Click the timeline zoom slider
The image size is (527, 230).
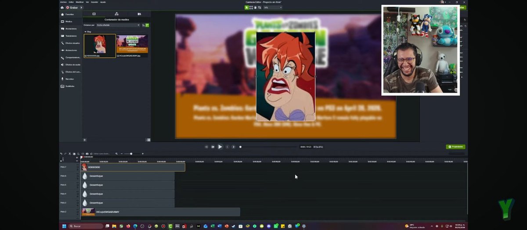[x=131, y=154]
